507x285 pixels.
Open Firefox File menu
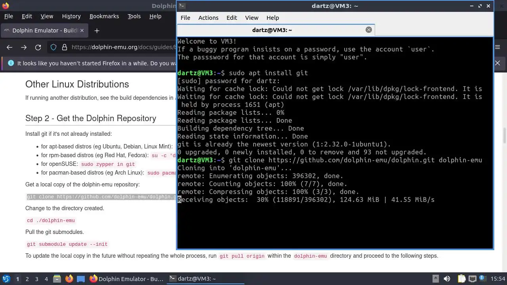[8, 16]
